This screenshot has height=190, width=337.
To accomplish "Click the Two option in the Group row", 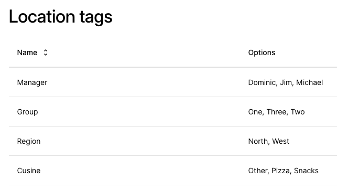I will 298,112.
